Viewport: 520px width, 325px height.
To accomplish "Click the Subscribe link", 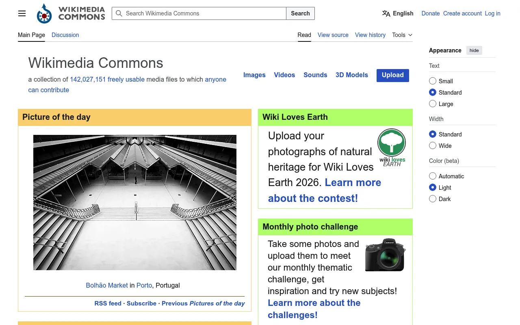I will (141, 303).
